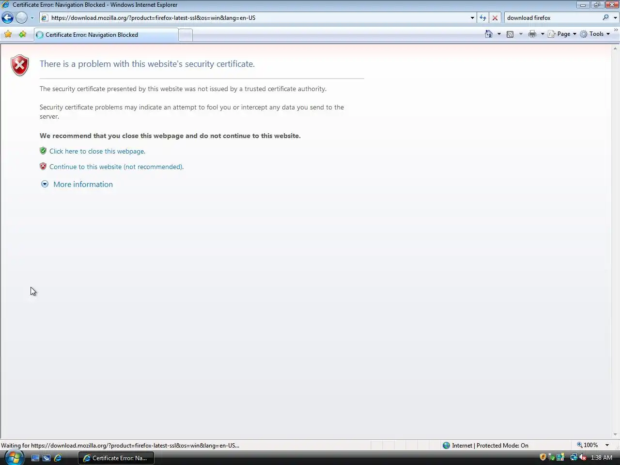Click Show Desktop quick launch icon
The height and width of the screenshot is (465, 620).
pyautogui.click(x=35, y=458)
